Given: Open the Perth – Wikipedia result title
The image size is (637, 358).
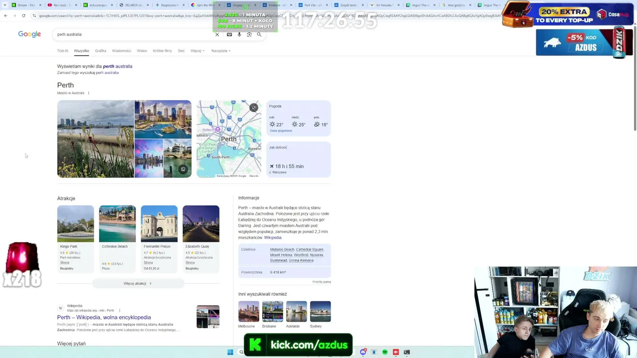Looking at the screenshot, I should tap(104, 317).
